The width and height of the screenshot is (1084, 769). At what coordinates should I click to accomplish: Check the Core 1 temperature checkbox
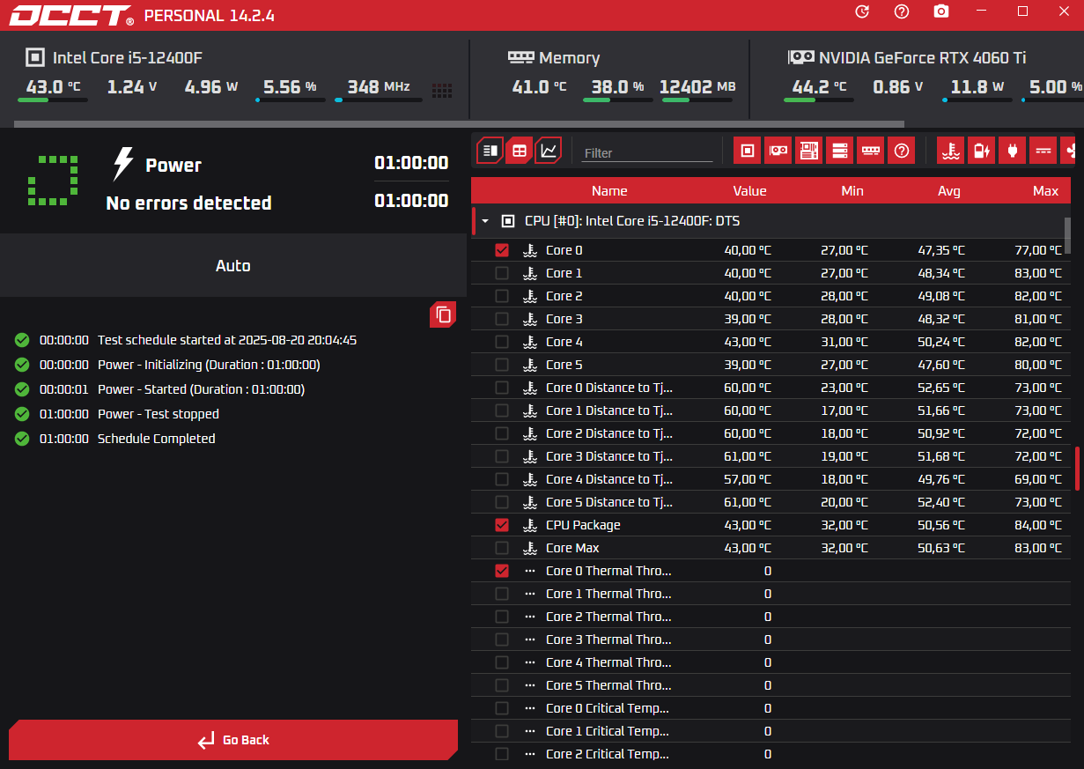click(502, 273)
